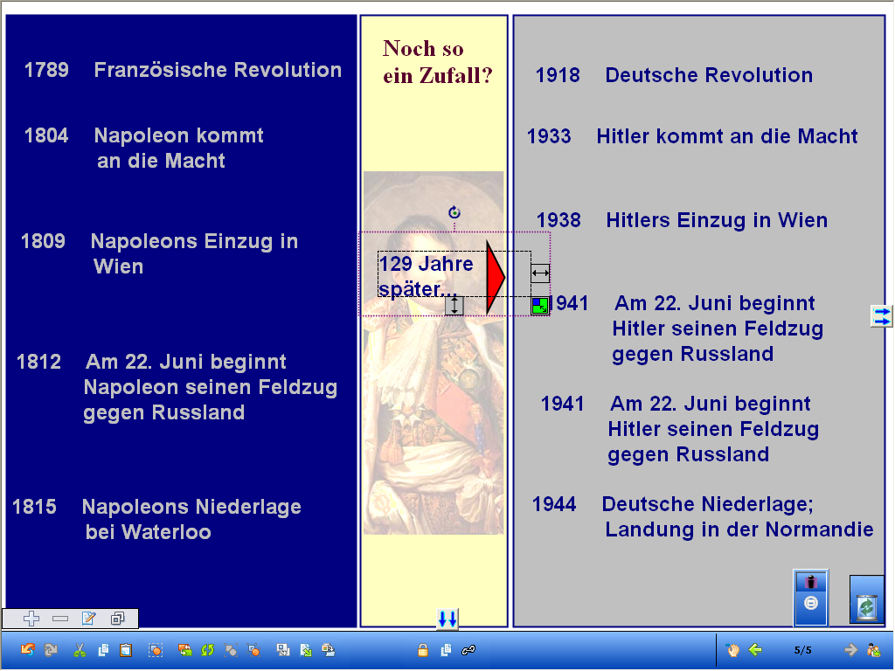This screenshot has width=895, height=671.
Task: Copy using the bottom-left toolbar pages icon
Action: (x=103, y=649)
